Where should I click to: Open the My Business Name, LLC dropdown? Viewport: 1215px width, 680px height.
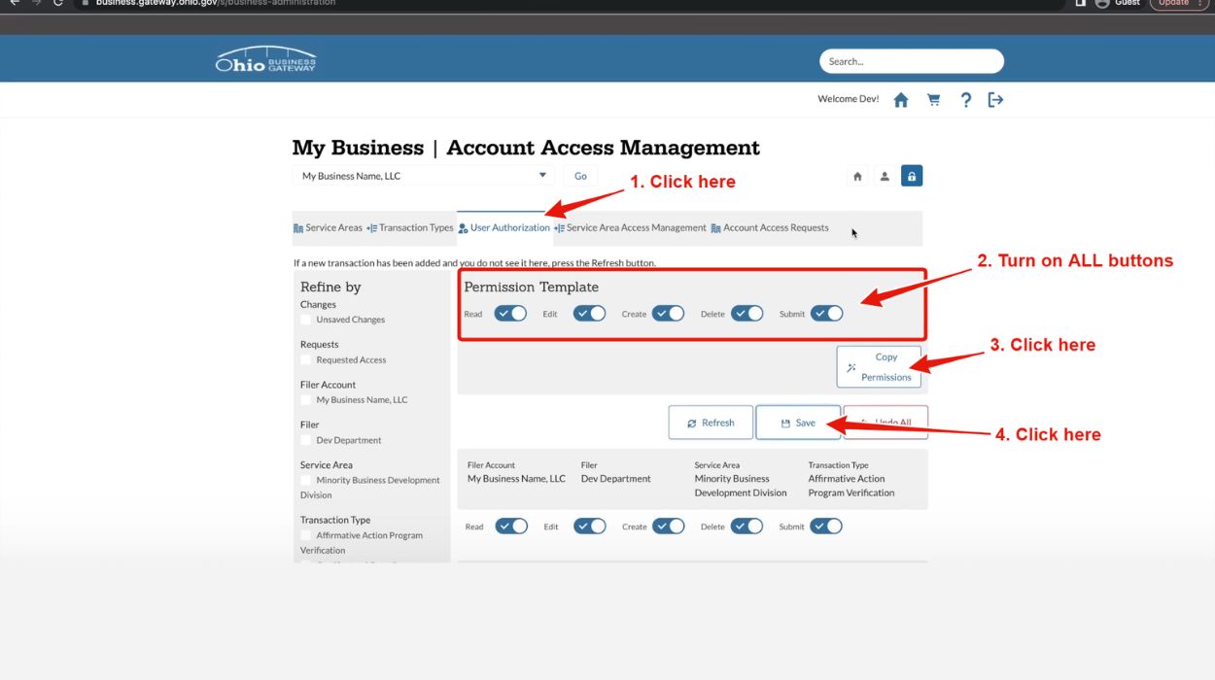[x=423, y=176]
